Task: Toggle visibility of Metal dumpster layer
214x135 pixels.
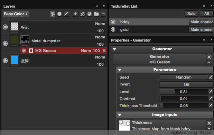Action: tap(5, 44)
